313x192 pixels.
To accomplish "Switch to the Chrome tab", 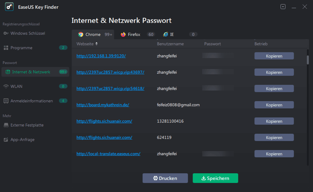I will [x=93, y=34].
